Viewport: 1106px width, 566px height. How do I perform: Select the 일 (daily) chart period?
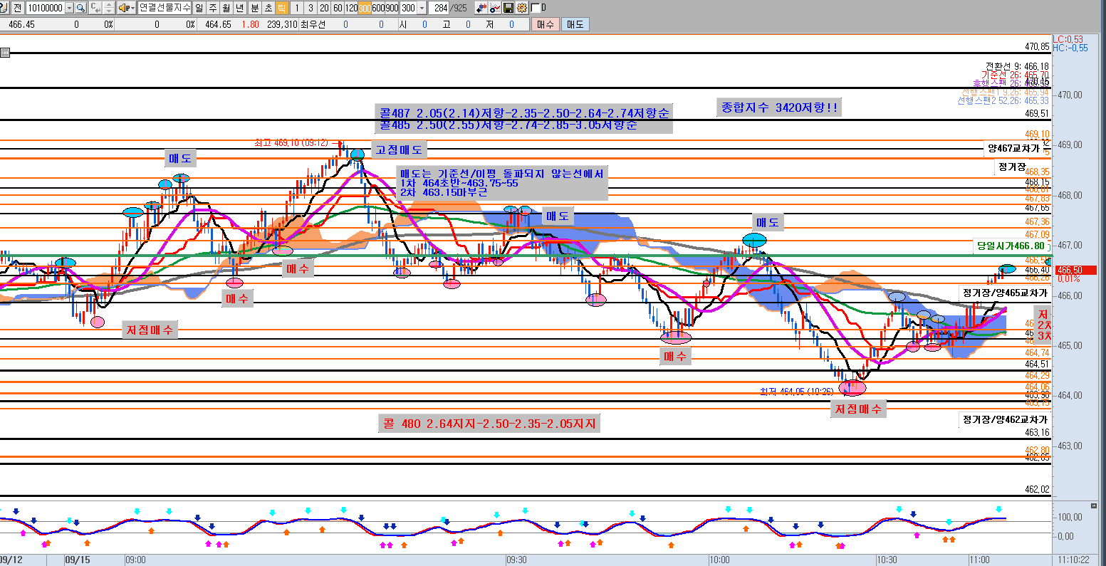[x=199, y=8]
